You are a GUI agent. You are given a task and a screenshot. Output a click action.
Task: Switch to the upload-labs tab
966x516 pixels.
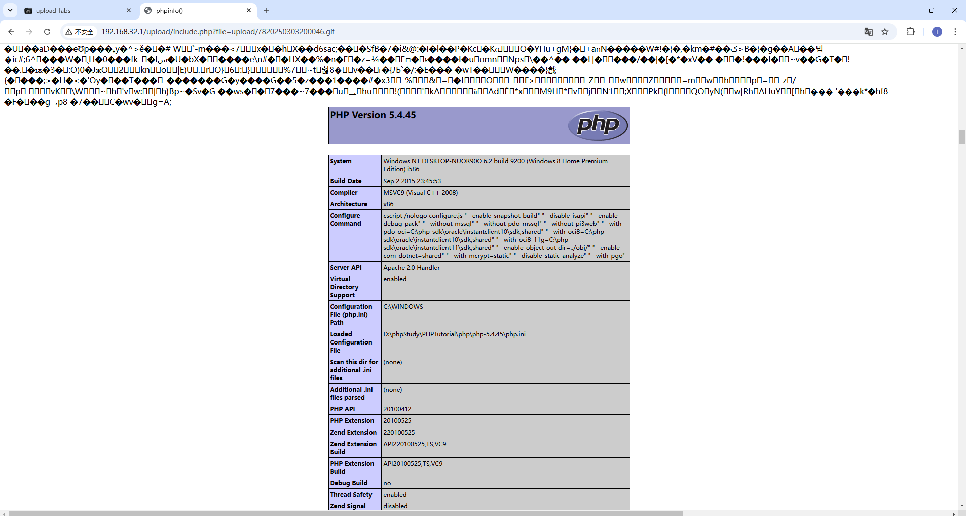point(78,10)
